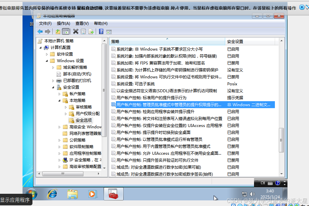The width and height of the screenshot is (309, 206).
Task: Click the taskbar clock showing 3:40
Action: [x=270, y=191]
